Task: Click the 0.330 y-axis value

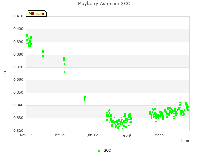Action: 18,118
